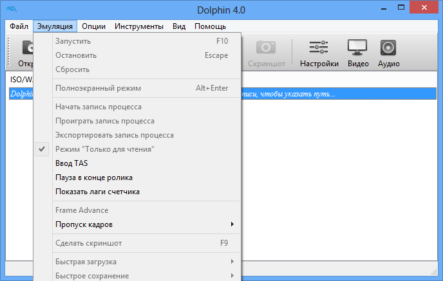Open the Файл menu

(x=19, y=26)
